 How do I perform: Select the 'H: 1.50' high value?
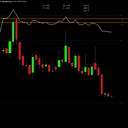[67, 6]
